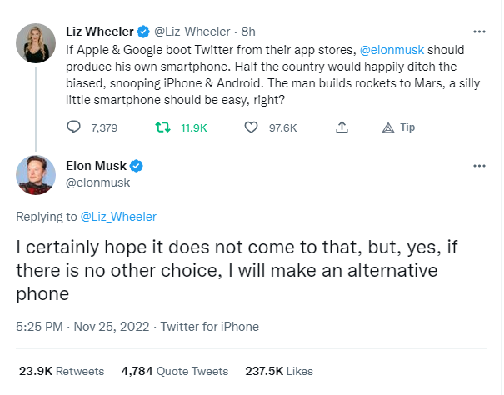Open Liz Wheeler's profile picture
Viewport: 504px width, 395px height.
tap(36, 45)
